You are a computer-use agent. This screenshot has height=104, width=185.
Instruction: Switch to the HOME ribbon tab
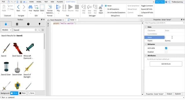[32, 2]
